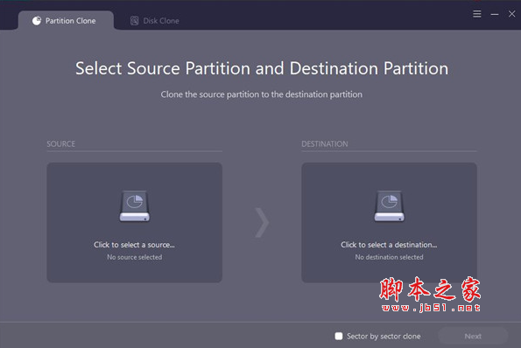Open the Disk Clone tab
This screenshot has height=348, width=521.
[154, 21]
